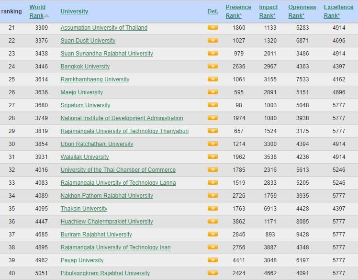Open Buriram Rajabhat University link

coord(96,235)
